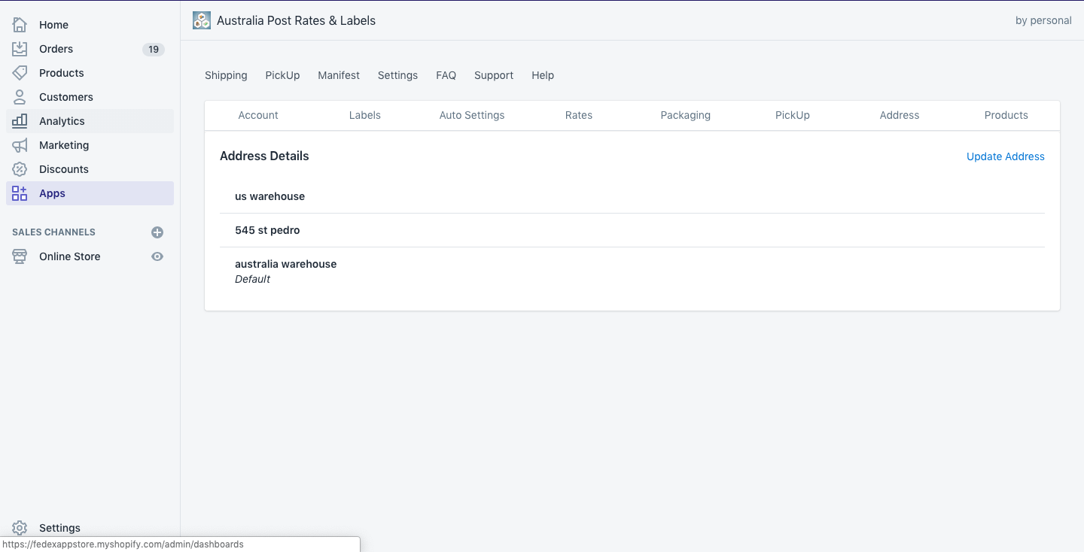Click the Home house icon
The height and width of the screenshot is (552, 1084).
click(20, 25)
